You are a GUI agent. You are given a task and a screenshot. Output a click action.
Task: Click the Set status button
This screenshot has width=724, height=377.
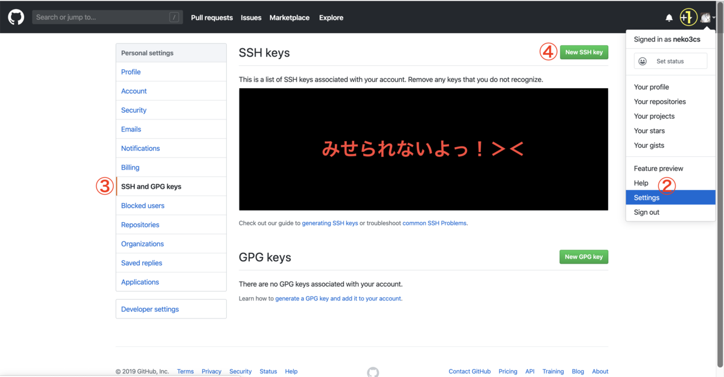670,62
